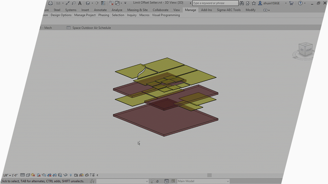
Task: Click the Show Rendering Dialog teapot icon
Action: [44, 175]
